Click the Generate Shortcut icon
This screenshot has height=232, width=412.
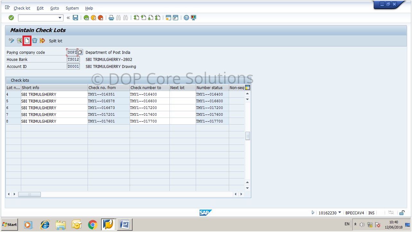(176, 18)
